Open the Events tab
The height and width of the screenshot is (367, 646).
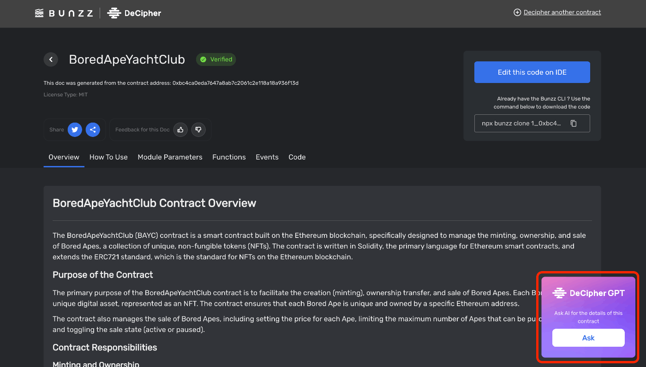(x=267, y=157)
